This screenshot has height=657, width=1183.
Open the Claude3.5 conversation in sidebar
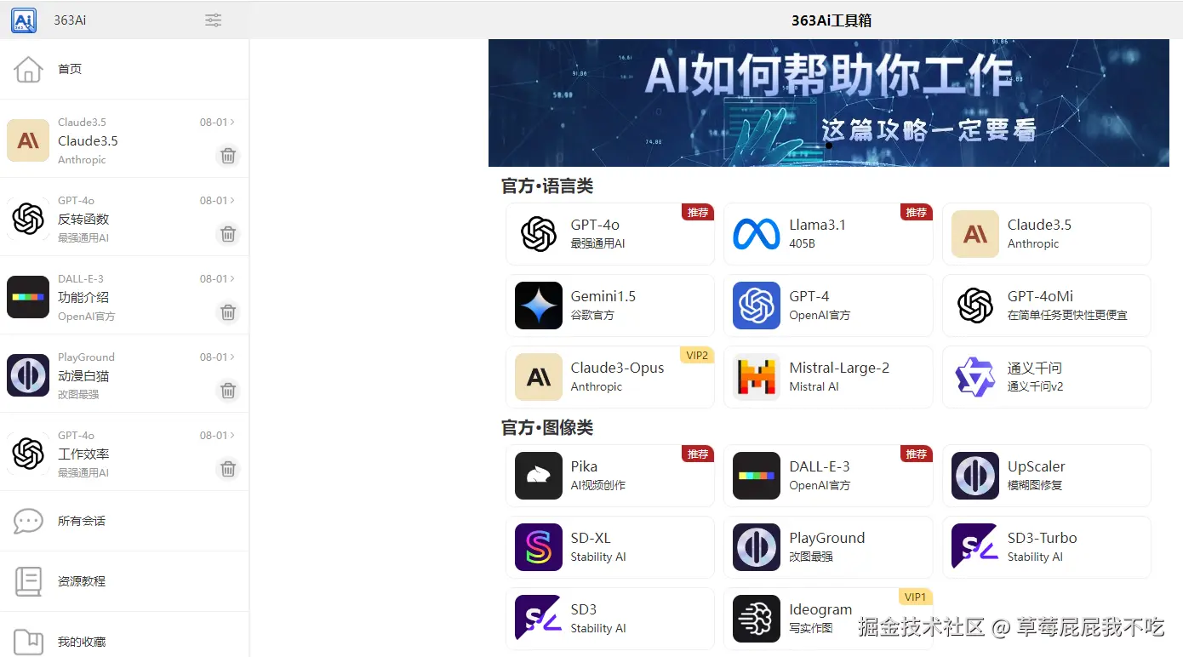coord(124,139)
